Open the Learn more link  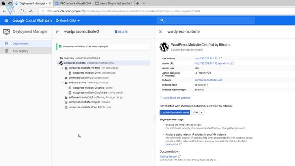172,144
